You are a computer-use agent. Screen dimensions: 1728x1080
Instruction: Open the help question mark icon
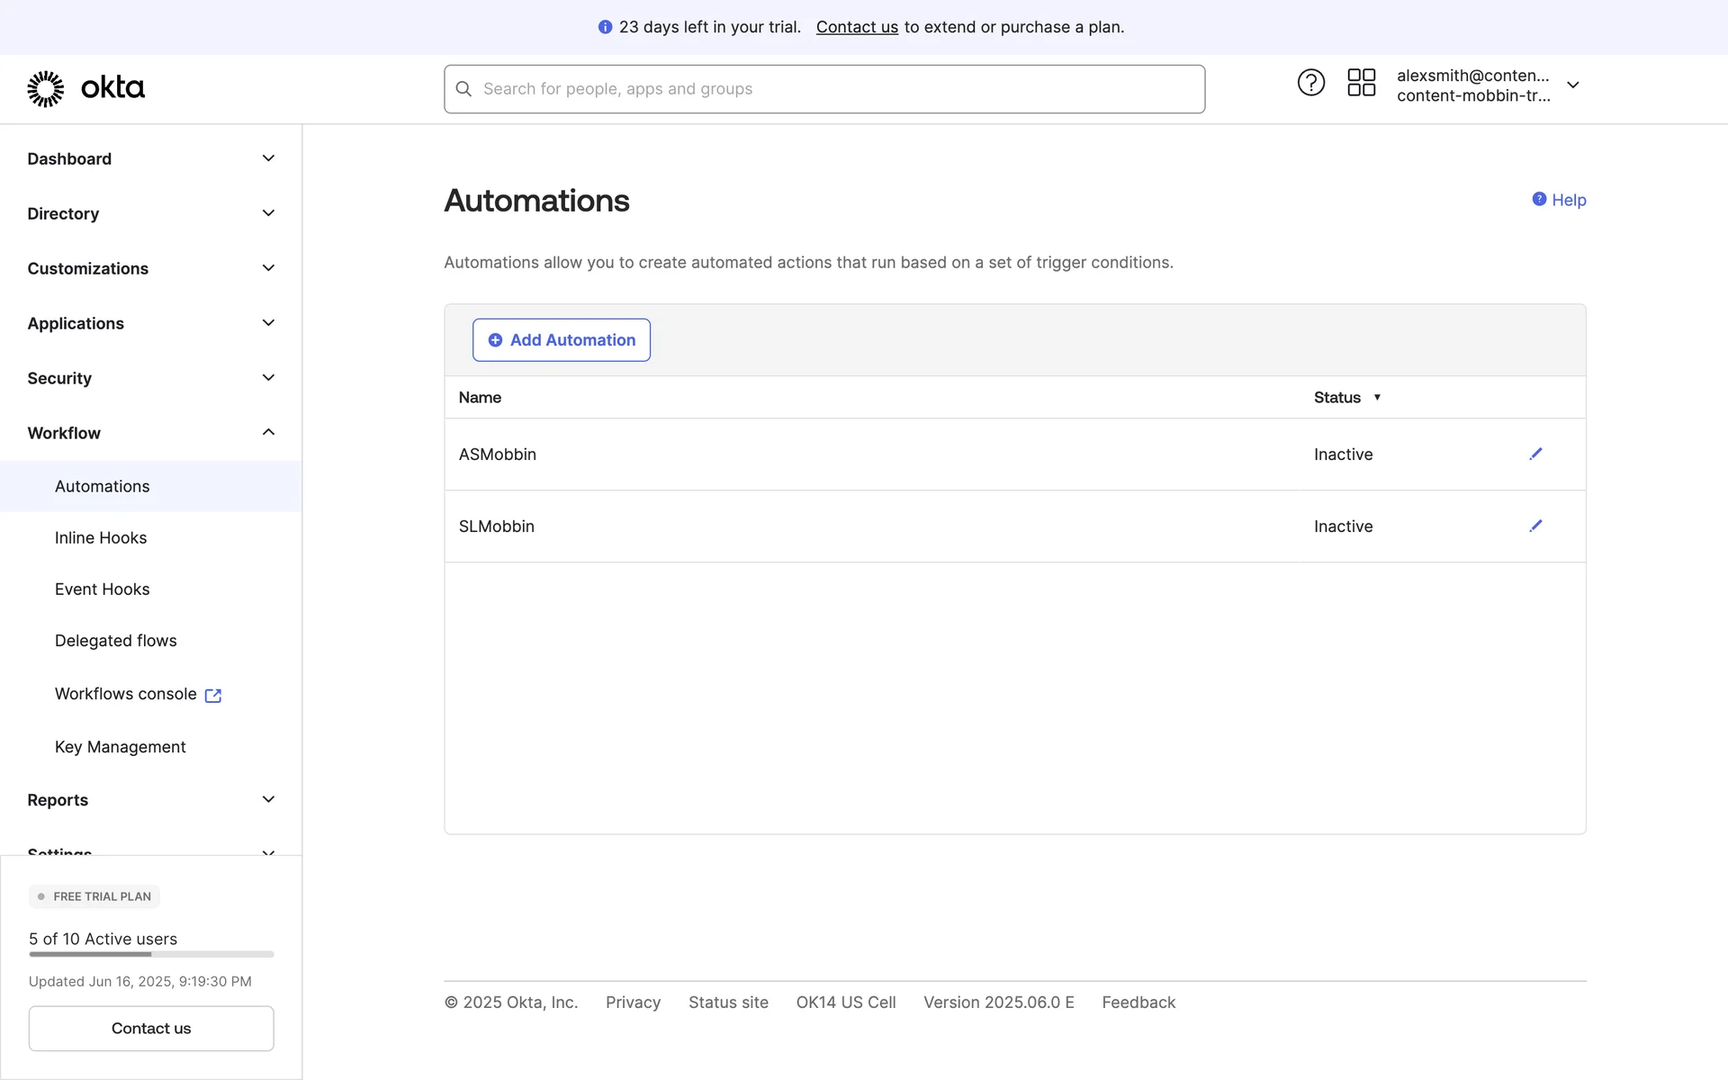pyautogui.click(x=1310, y=83)
